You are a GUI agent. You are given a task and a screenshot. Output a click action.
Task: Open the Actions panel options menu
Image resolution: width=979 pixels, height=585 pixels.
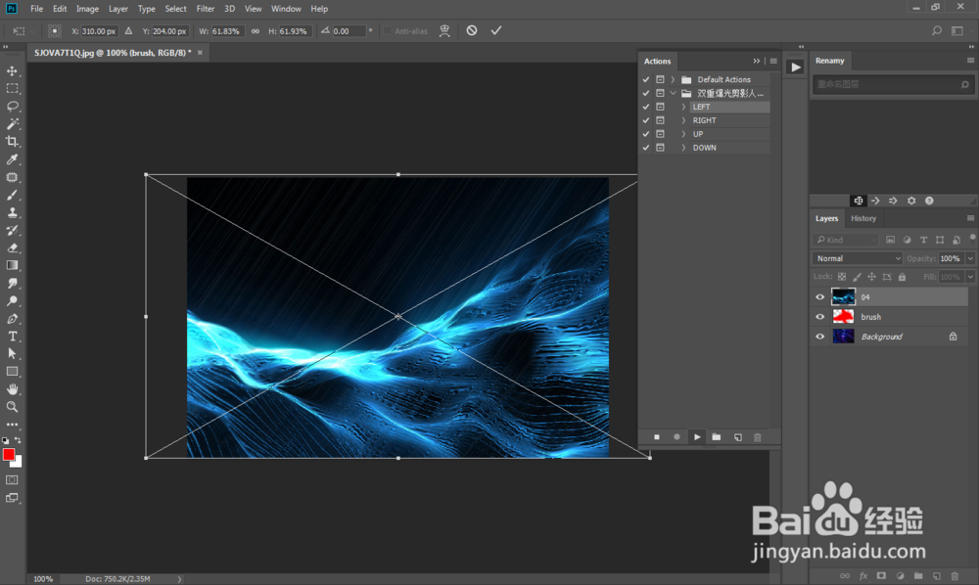coord(773,61)
